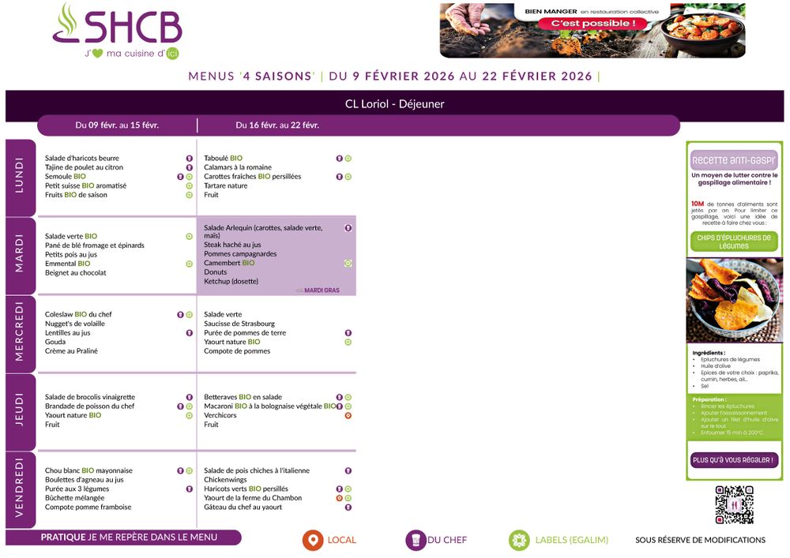The height and width of the screenshot is (558, 790).
Task: Select the VENDREDI day label
Action: (21, 489)
